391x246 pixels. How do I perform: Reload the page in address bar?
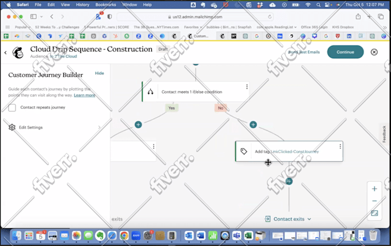[x=270, y=17]
